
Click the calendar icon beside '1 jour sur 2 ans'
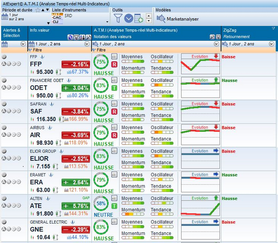click(5, 17)
